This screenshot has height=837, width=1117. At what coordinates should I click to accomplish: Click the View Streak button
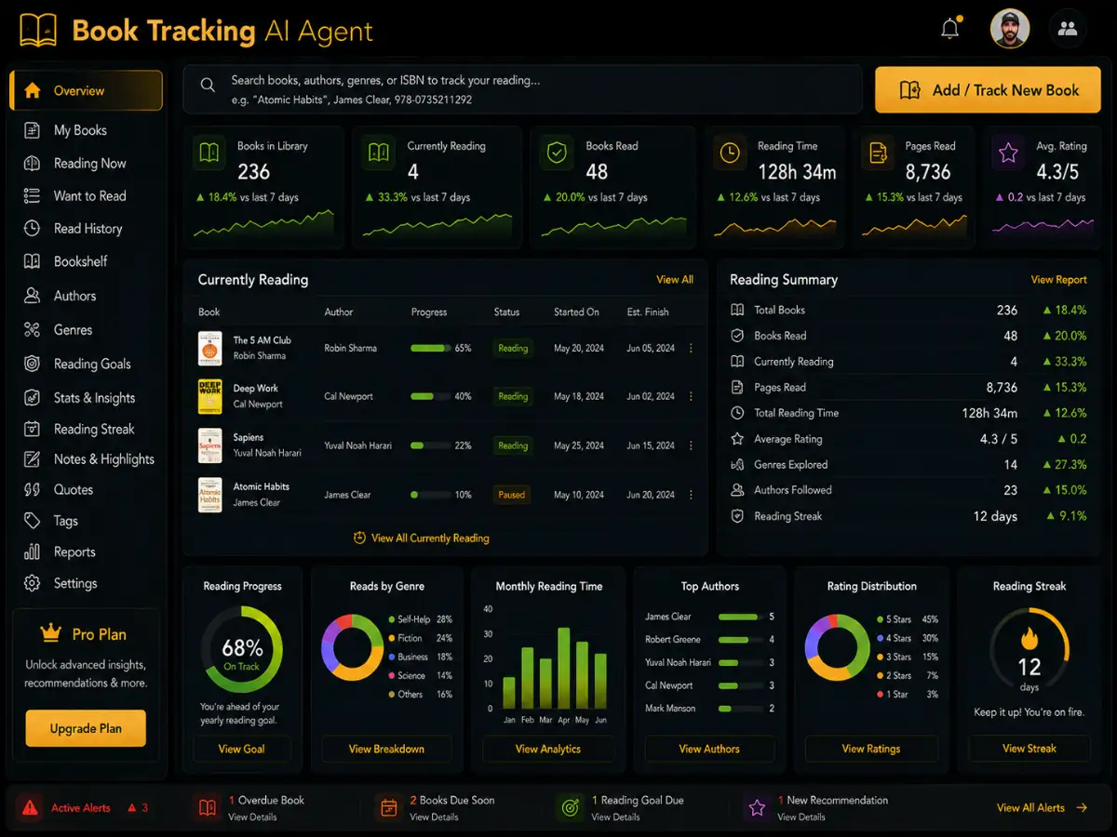coord(1030,749)
